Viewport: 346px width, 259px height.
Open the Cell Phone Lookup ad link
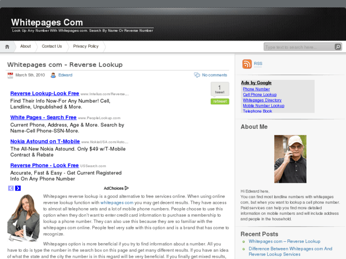pyautogui.click(x=260, y=95)
